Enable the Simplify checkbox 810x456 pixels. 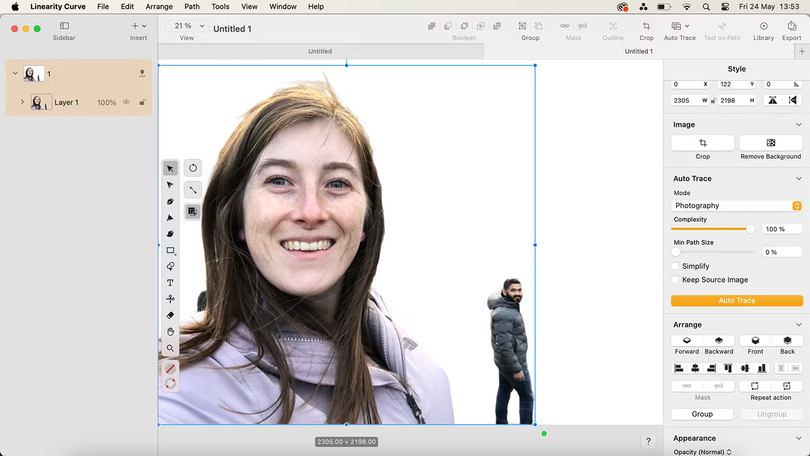coord(675,266)
